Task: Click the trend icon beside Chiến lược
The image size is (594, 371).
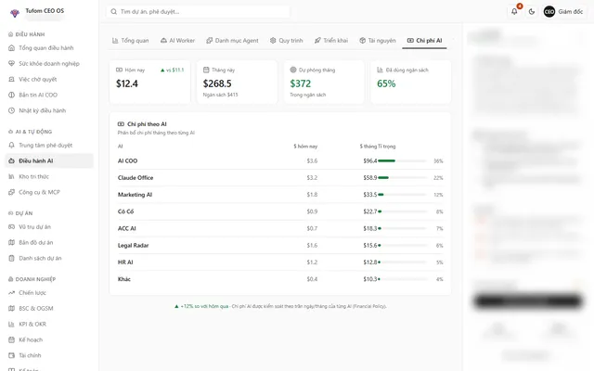Action: tap(11, 293)
